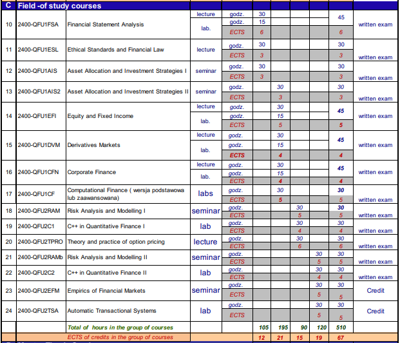This screenshot has width=400, height=343.
Task: Click 'labs' in the Computational Finance row
Action: click(x=205, y=193)
